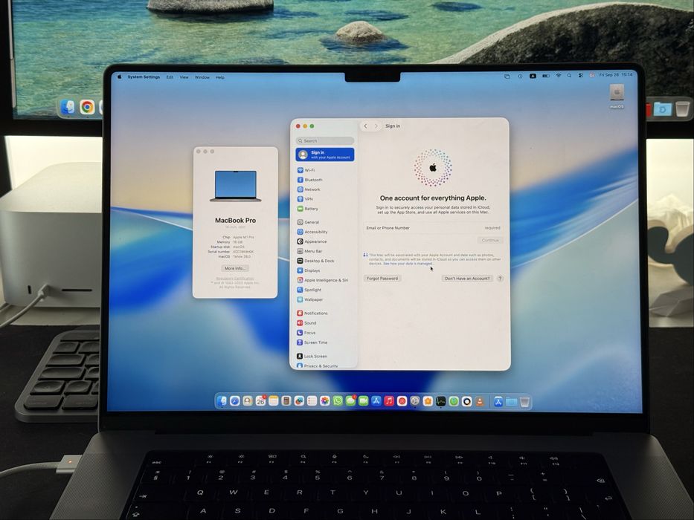
Task: Open Bluetooth settings in the sidebar
Action: coord(324,180)
